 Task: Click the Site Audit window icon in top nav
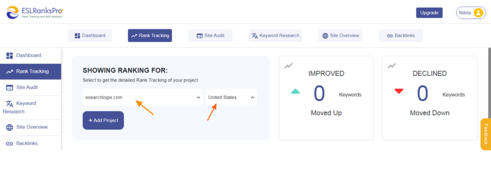tap(199, 35)
